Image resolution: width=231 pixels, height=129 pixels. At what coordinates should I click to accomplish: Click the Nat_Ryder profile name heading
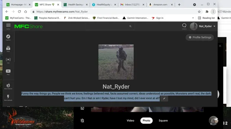pos(116,86)
